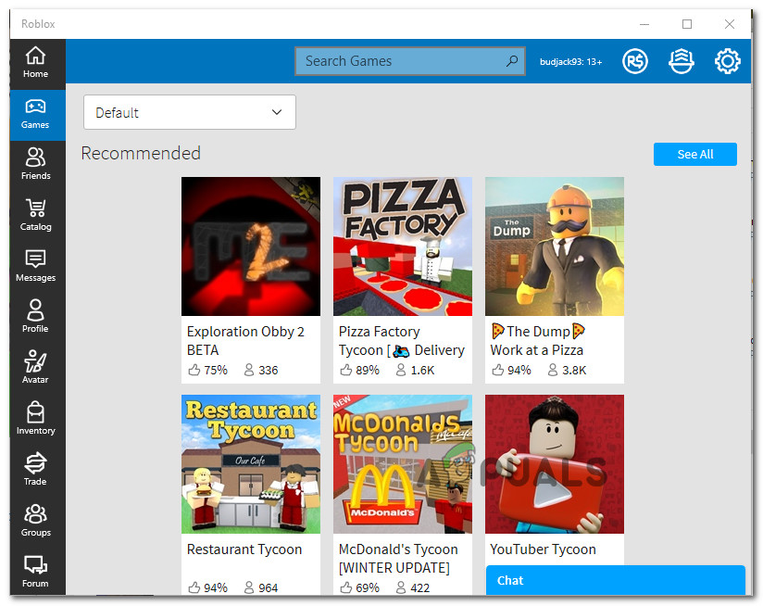This screenshot has height=606, width=763.
Task: Click the See All button
Action: click(694, 154)
